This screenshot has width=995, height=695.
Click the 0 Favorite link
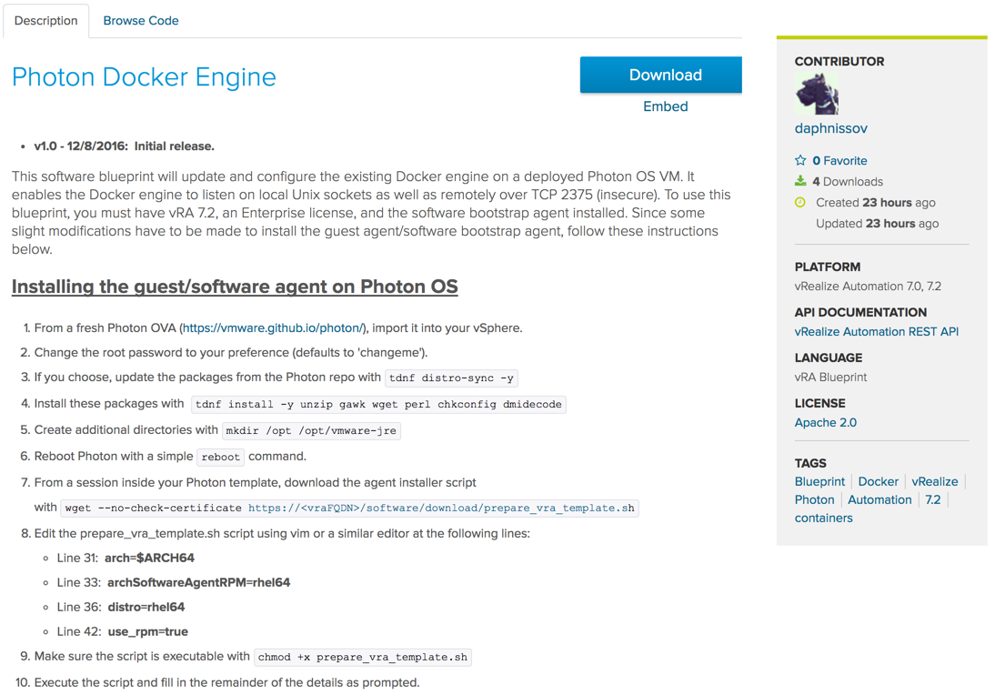coord(839,160)
